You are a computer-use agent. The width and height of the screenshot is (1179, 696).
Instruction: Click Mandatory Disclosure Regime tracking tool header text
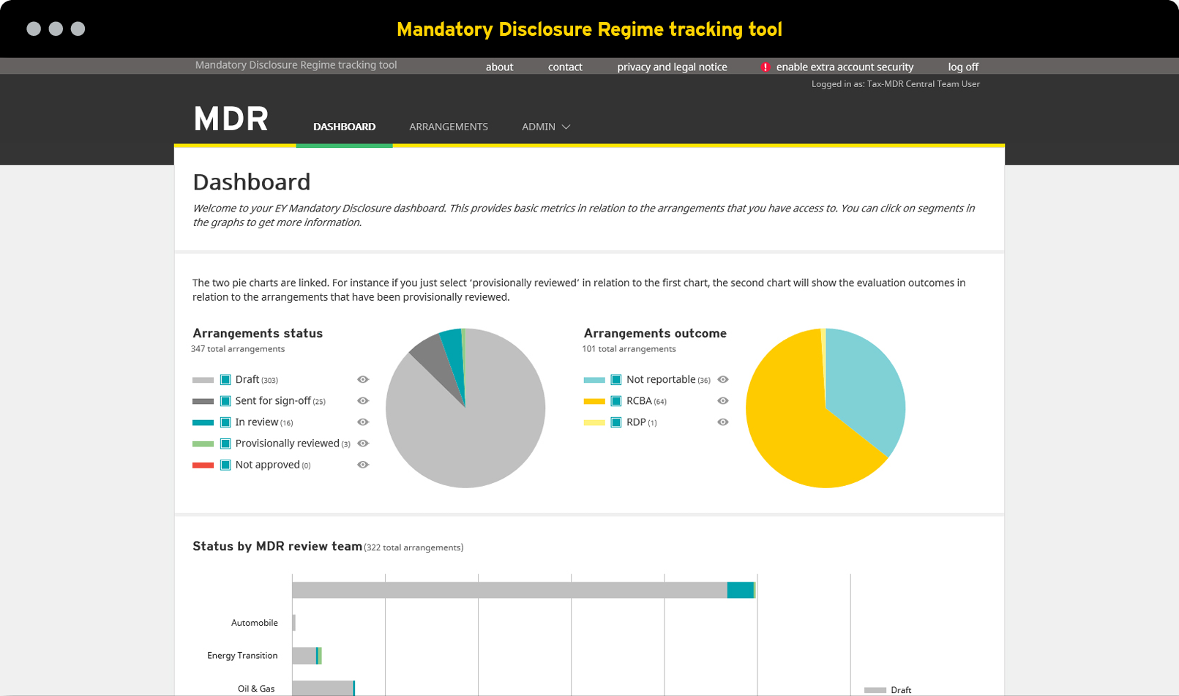[296, 64]
